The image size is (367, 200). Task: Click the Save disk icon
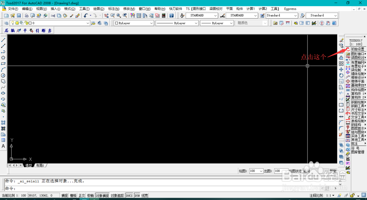19,15
